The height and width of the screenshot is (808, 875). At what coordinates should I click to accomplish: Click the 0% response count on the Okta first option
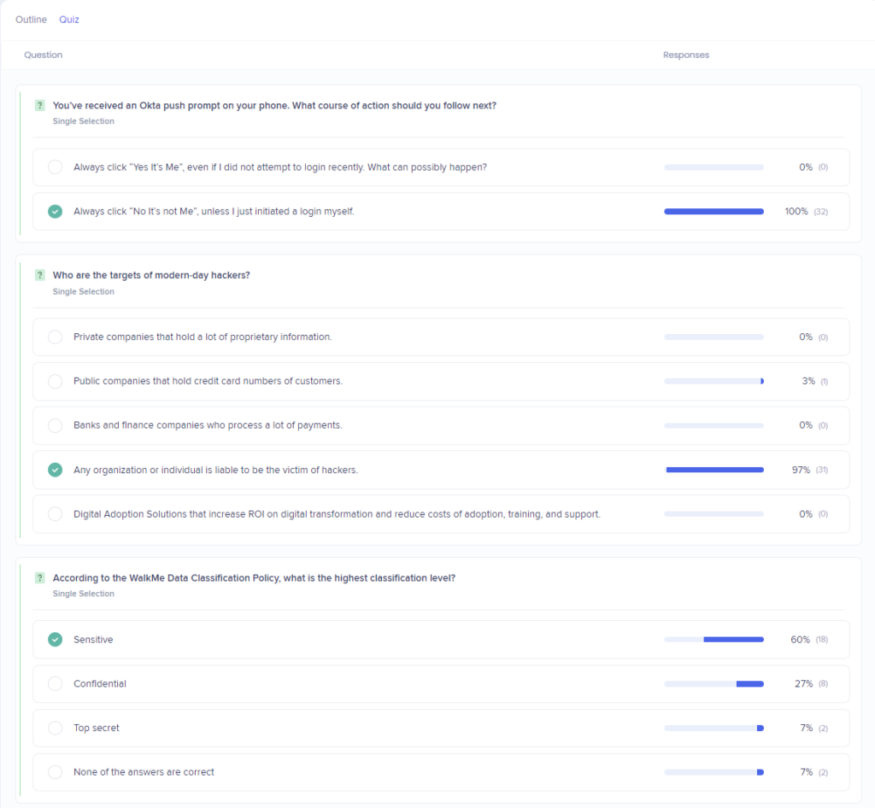click(808, 167)
